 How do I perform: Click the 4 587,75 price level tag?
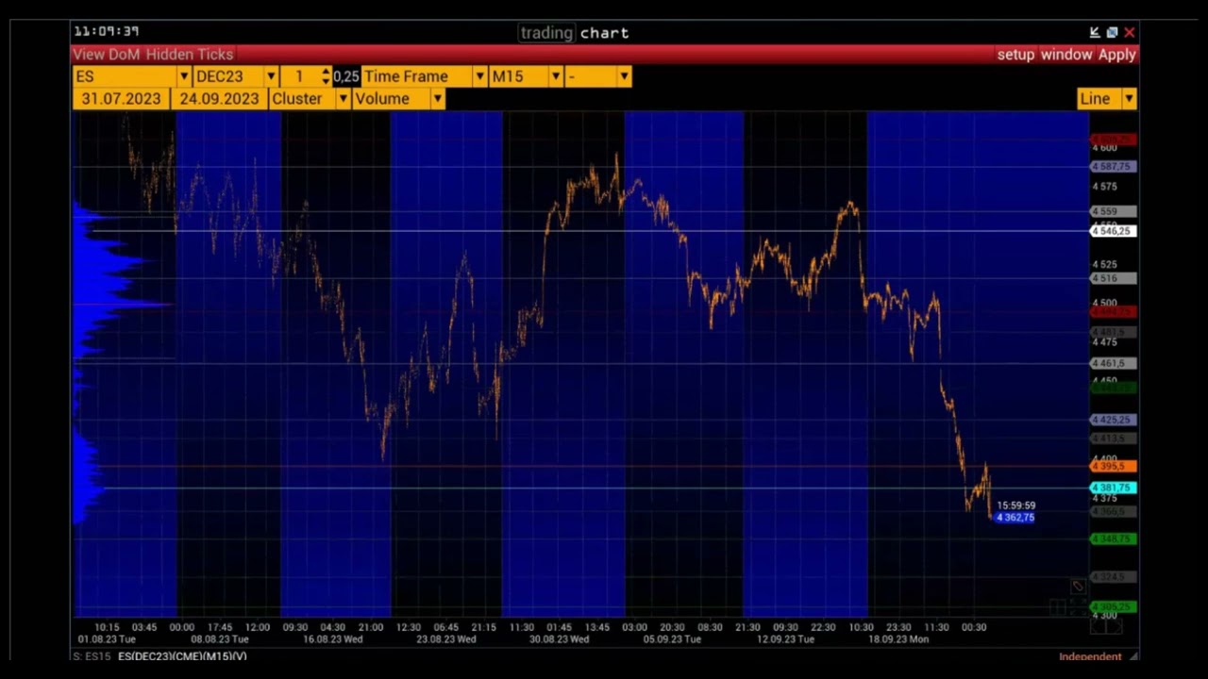(x=1113, y=167)
